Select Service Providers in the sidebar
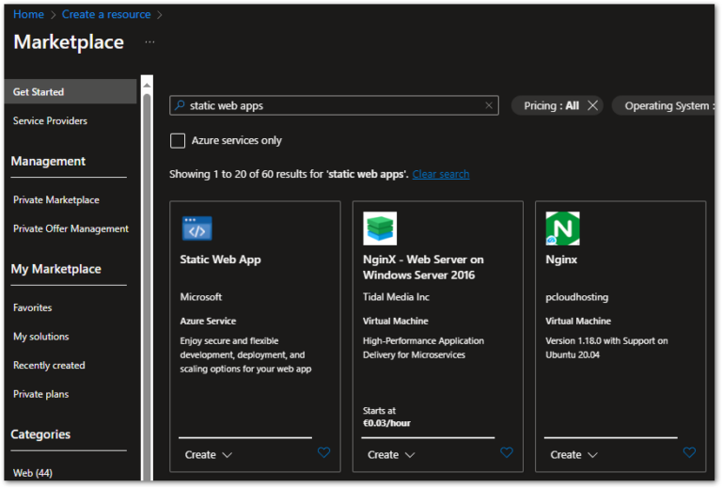 click(x=50, y=120)
